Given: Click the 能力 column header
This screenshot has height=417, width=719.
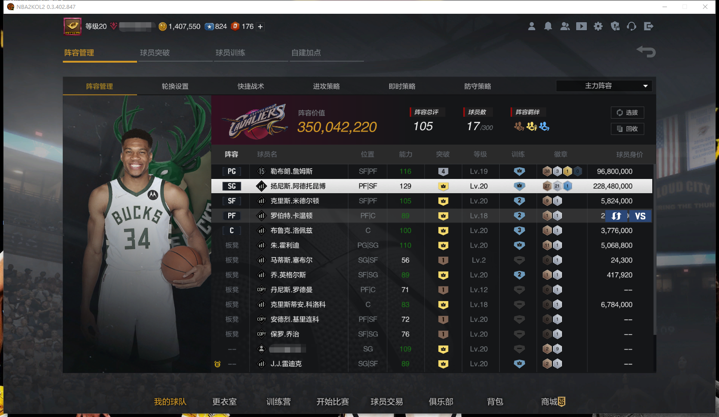Looking at the screenshot, I should tap(405, 154).
